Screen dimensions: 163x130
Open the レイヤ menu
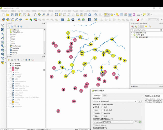(27, 11)
